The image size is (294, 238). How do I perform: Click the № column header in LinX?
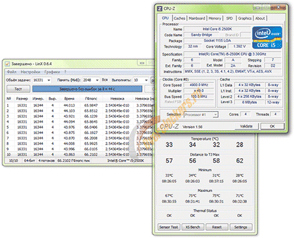(x=8, y=99)
